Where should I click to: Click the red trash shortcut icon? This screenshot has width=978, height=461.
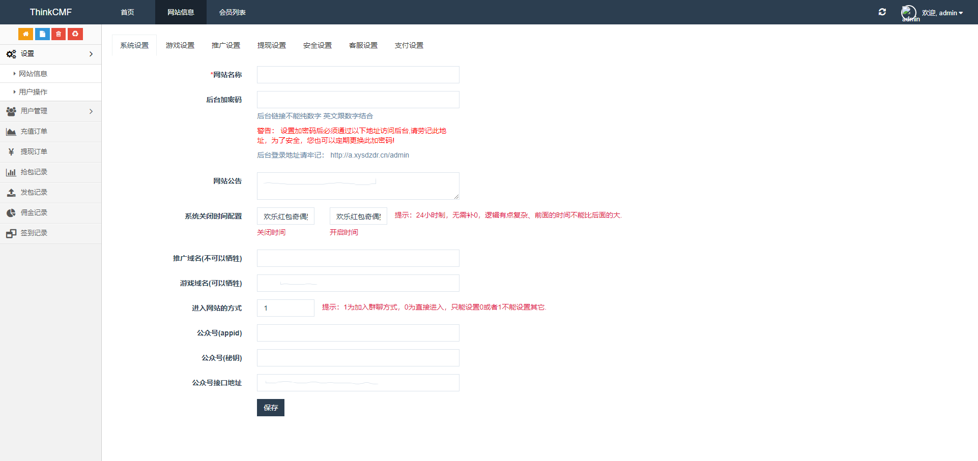coord(59,34)
